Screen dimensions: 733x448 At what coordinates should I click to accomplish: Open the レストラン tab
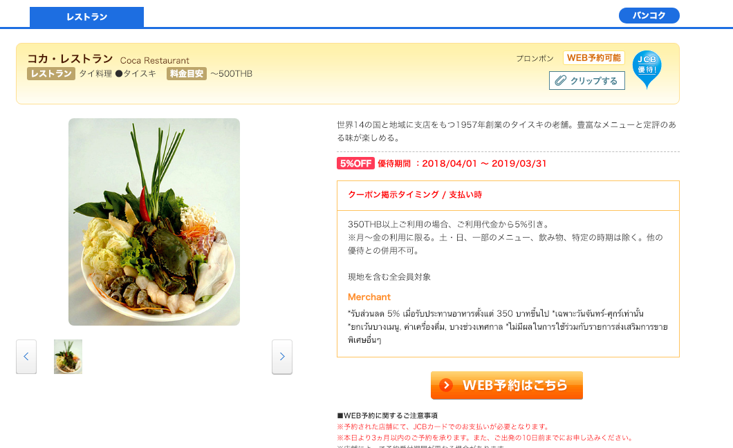tap(86, 17)
